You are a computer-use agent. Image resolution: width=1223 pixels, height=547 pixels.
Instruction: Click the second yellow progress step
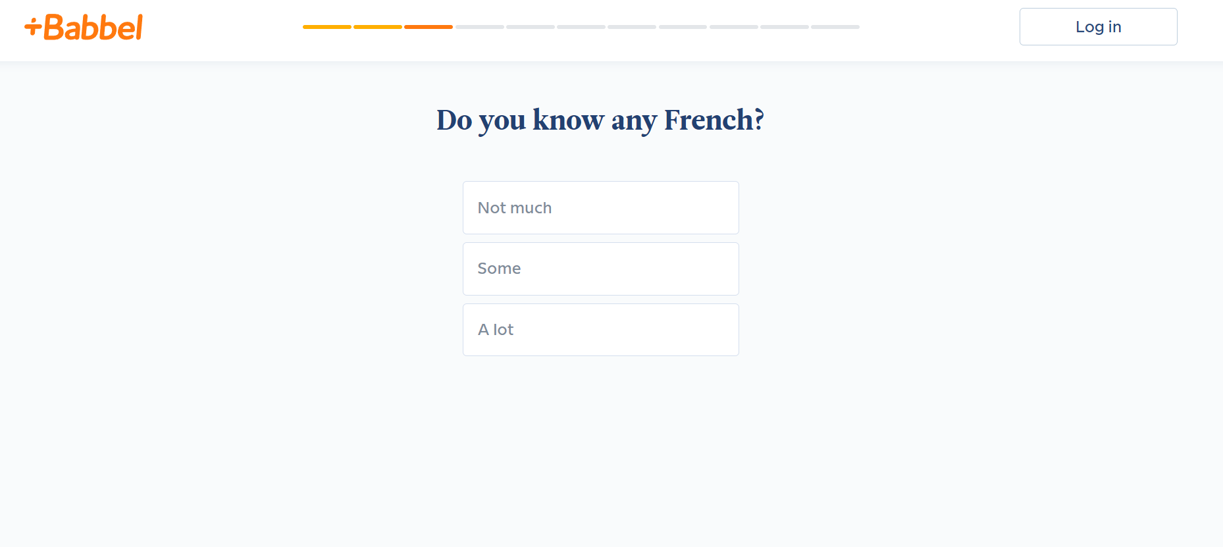[x=378, y=27]
